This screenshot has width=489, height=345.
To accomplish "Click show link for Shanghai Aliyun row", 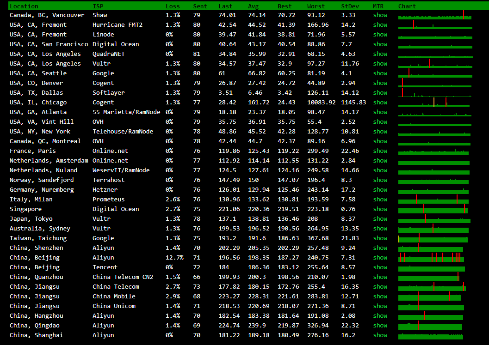I will pyautogui.click(x=380, y=335).
